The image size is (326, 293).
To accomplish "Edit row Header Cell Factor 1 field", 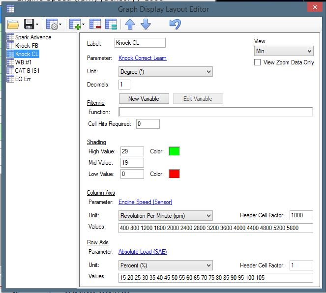I will (301, 265).
